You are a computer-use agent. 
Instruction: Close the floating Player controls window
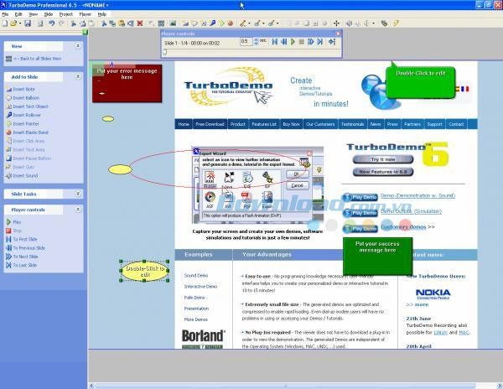click(338, 34)
